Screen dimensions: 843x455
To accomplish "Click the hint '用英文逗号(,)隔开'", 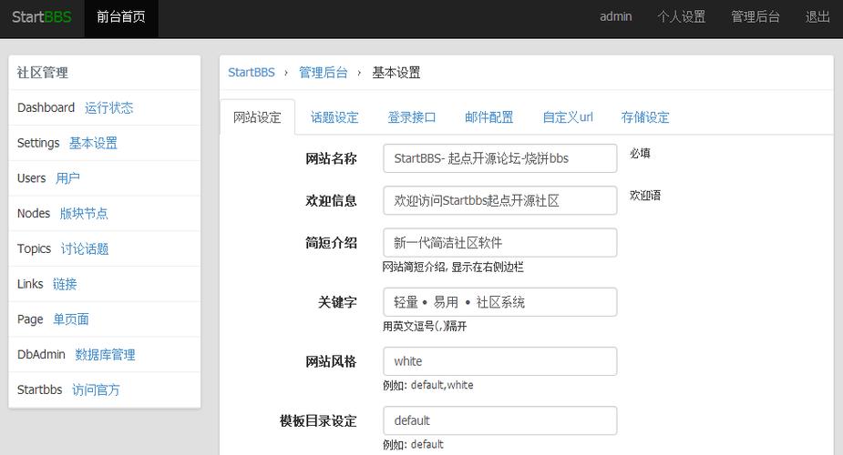I will click(425, 326).
